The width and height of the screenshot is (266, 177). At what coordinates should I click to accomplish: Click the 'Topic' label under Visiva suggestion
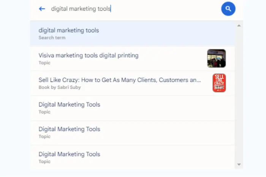pyautogui.click(x=44, y=63)
